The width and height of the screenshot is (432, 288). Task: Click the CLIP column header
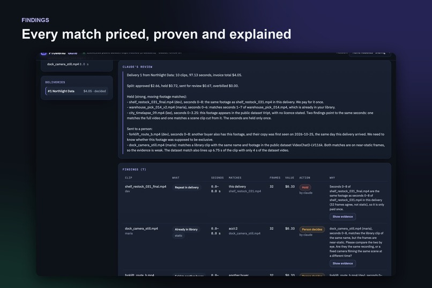(129, 178)
